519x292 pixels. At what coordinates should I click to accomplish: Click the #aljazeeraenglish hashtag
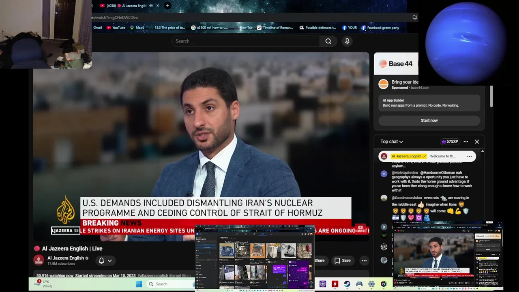tap(152, 276)
